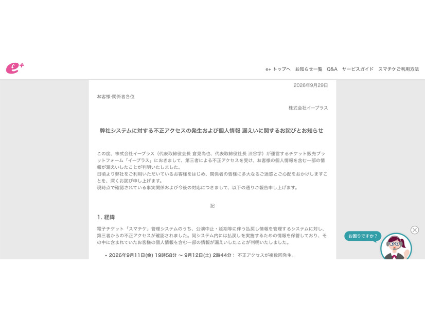Open the support chat avatar
Viewport: 425px width, 319px height.
396,246
